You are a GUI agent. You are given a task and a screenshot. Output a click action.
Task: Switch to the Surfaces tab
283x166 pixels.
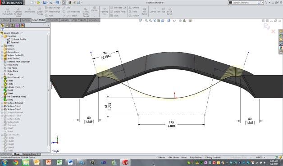26,20
